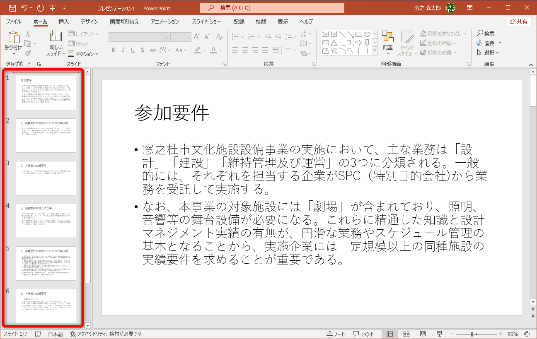Increase the font size with the large A

pos(197,37)
